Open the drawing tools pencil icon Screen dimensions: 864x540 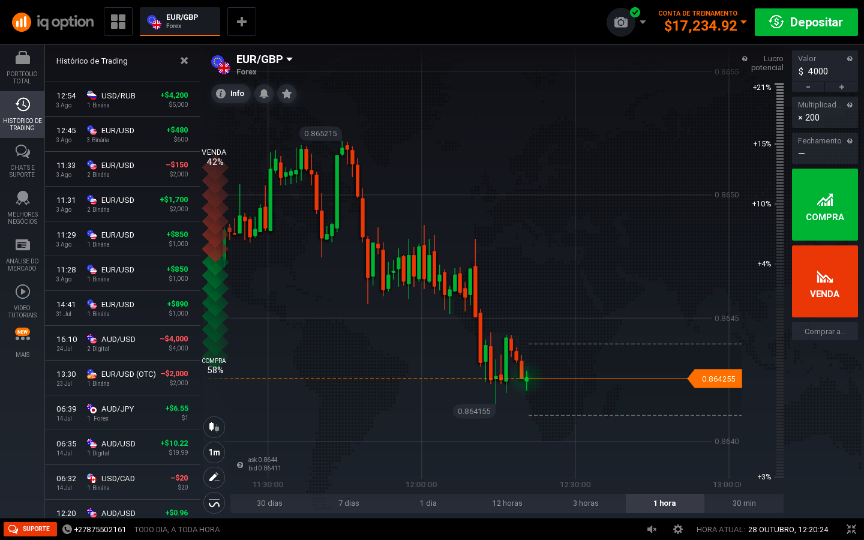pyautogui.click(x=214, y=478)
